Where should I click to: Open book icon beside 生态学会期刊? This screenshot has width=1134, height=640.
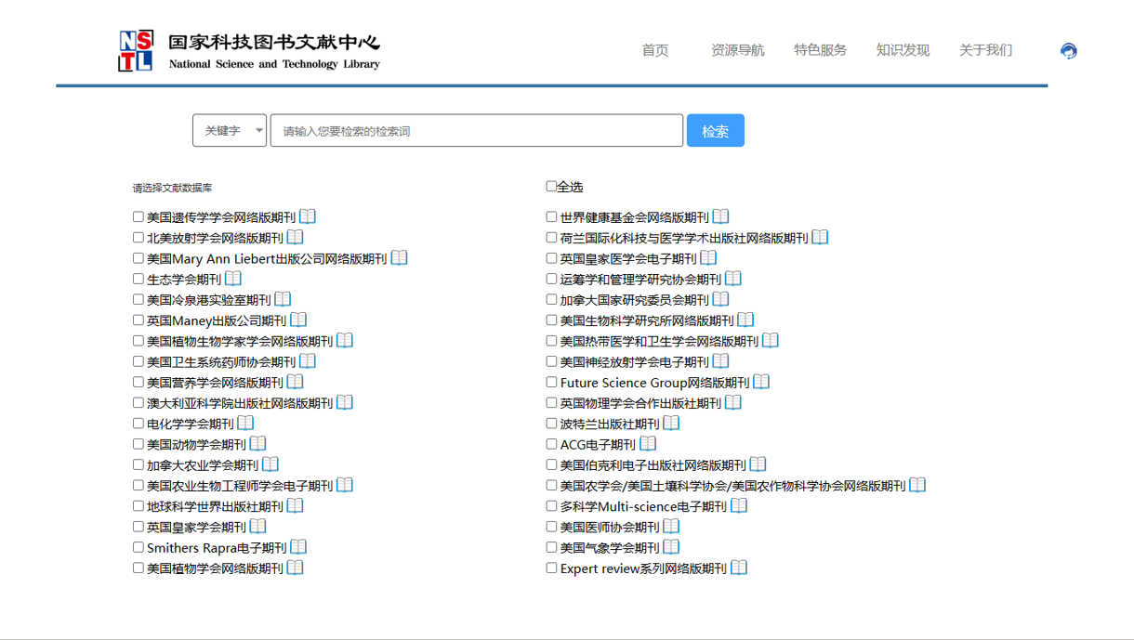pyautogui.click(x=233, y=279)
